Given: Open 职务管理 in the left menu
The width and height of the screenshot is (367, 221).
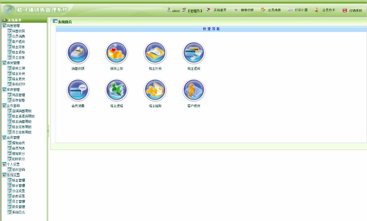Looking at the screenshot, I should coord(18,207).
